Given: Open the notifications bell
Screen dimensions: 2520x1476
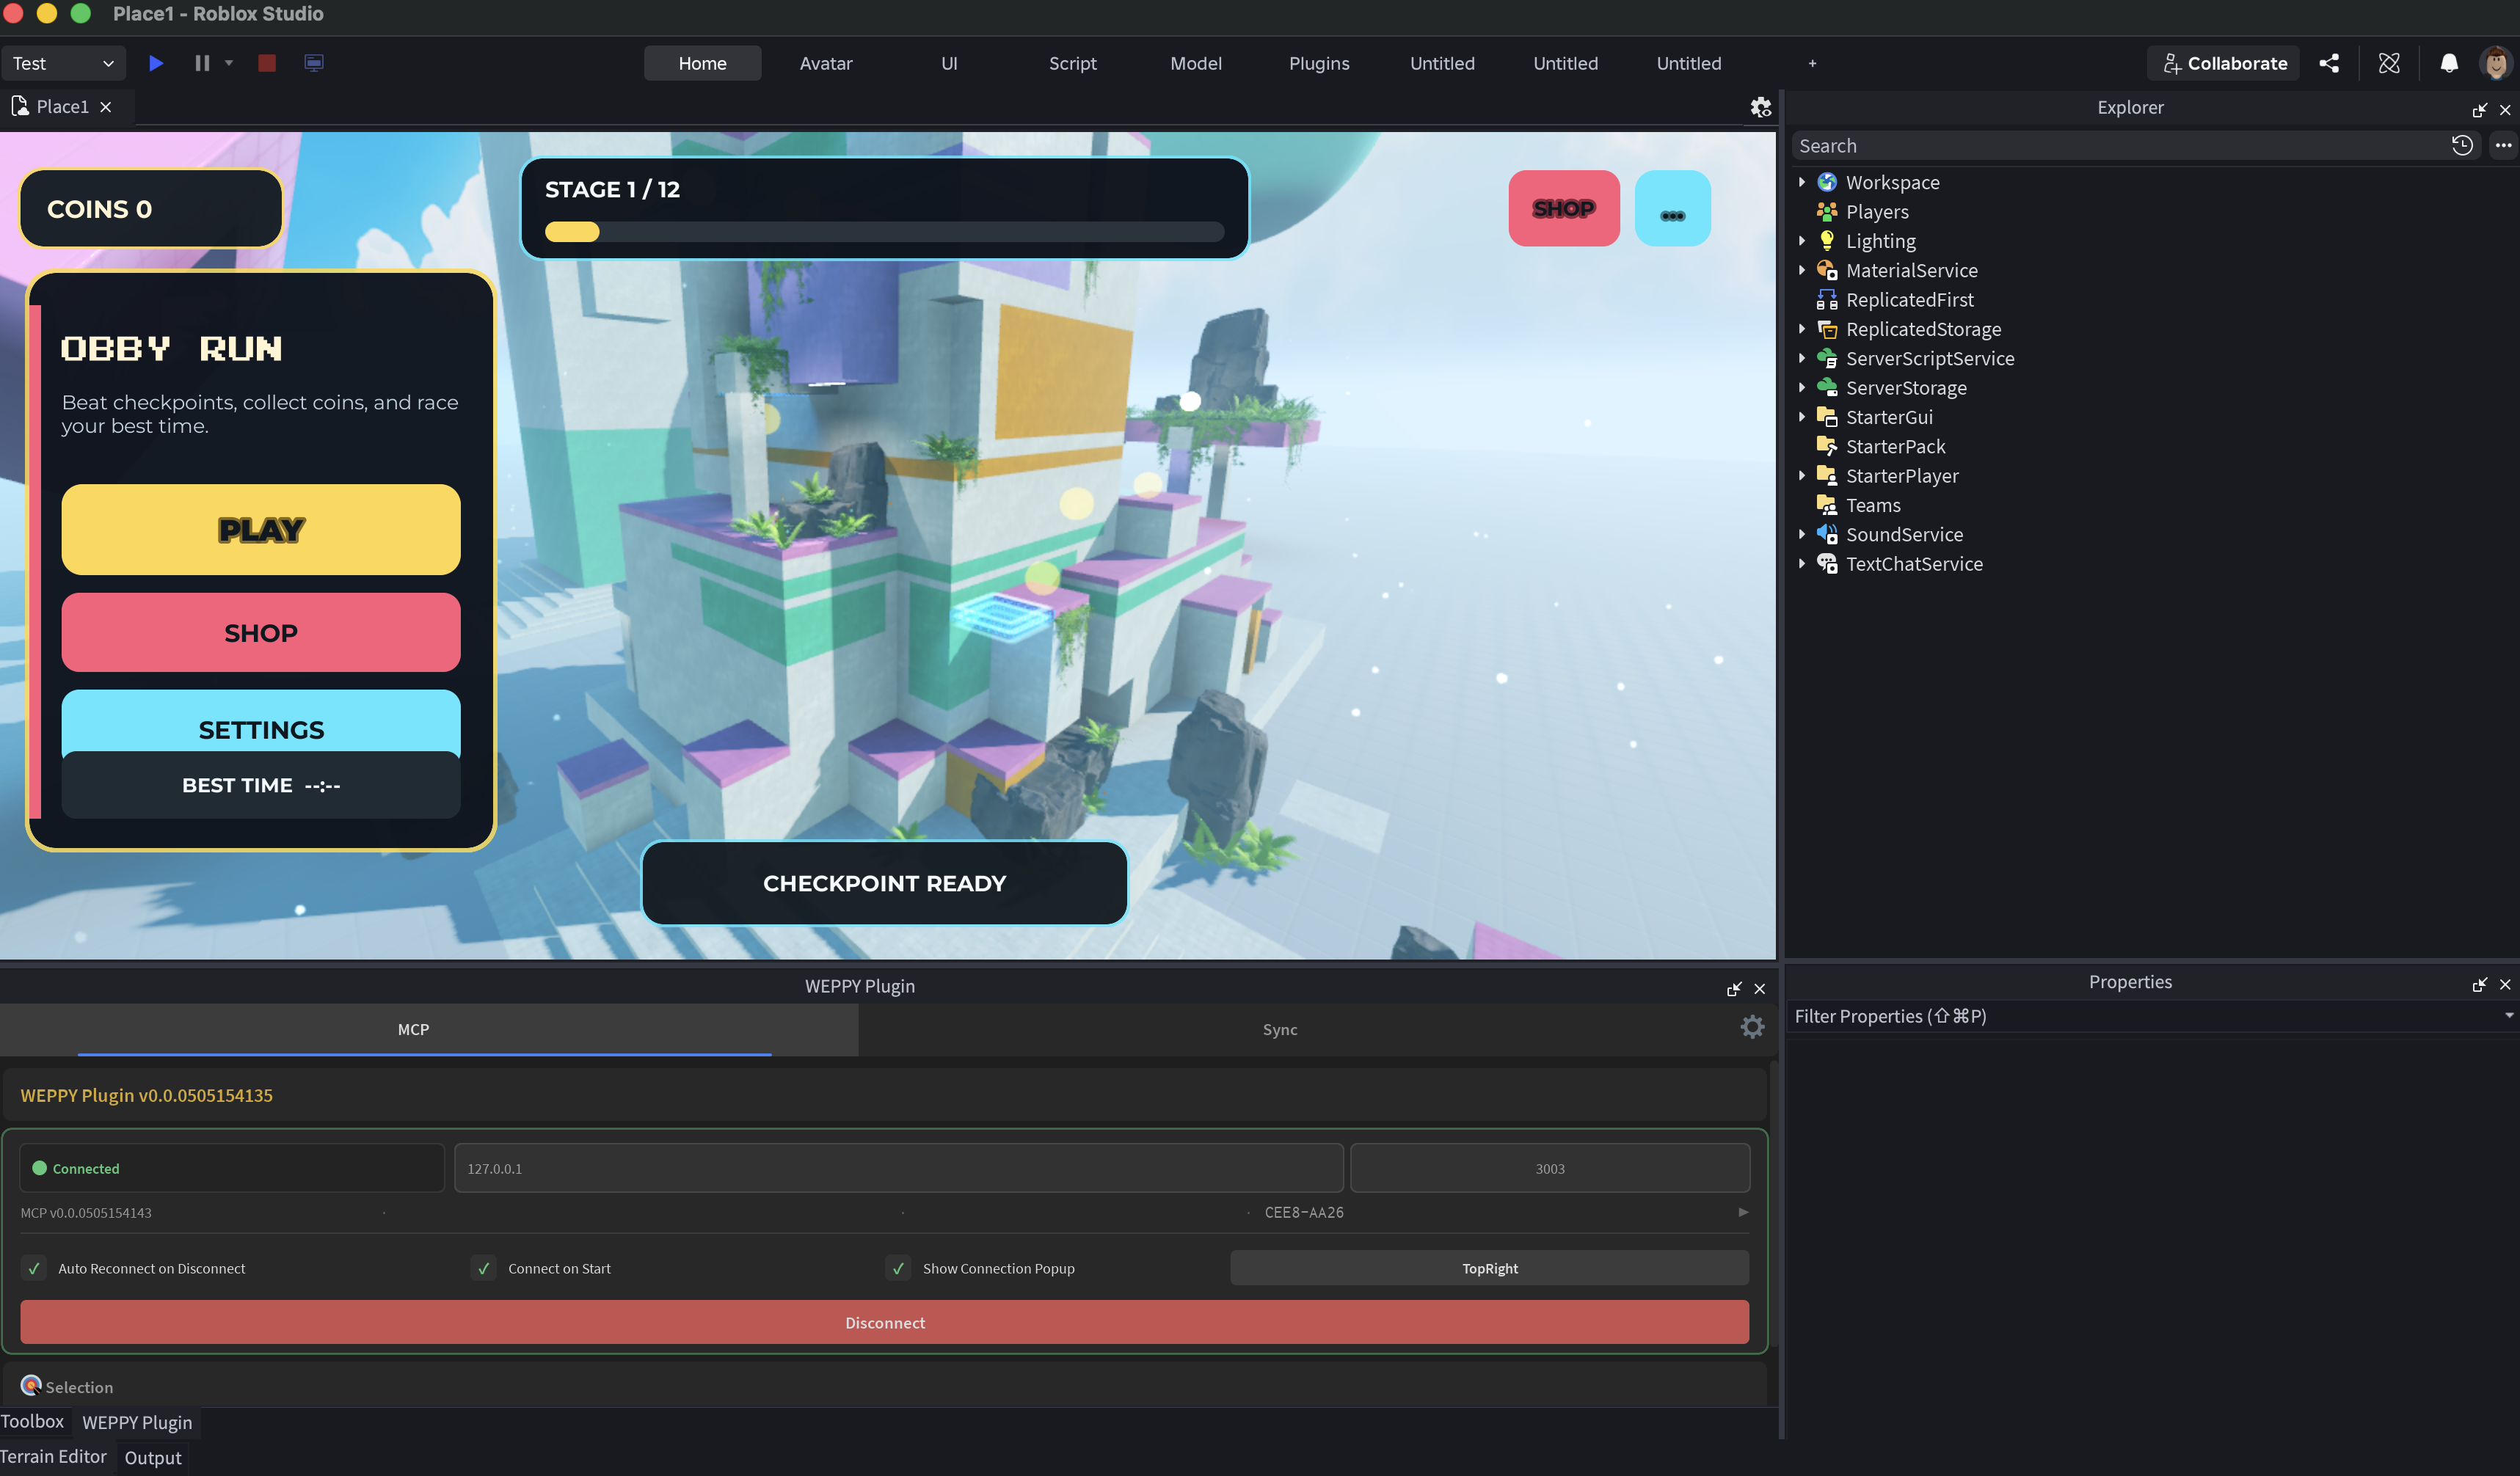Looking at the screenshot, I should tap(2449, 63).
